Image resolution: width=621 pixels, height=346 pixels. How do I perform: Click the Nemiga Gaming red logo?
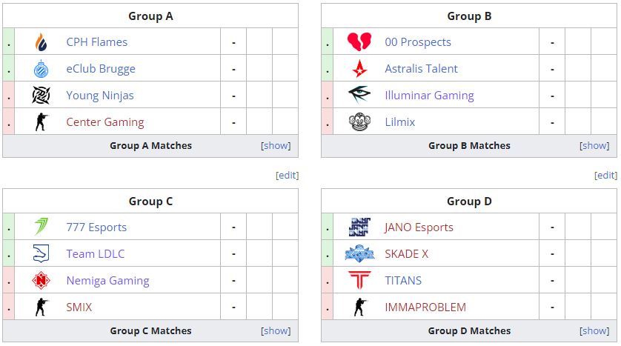tap(41, 281)
